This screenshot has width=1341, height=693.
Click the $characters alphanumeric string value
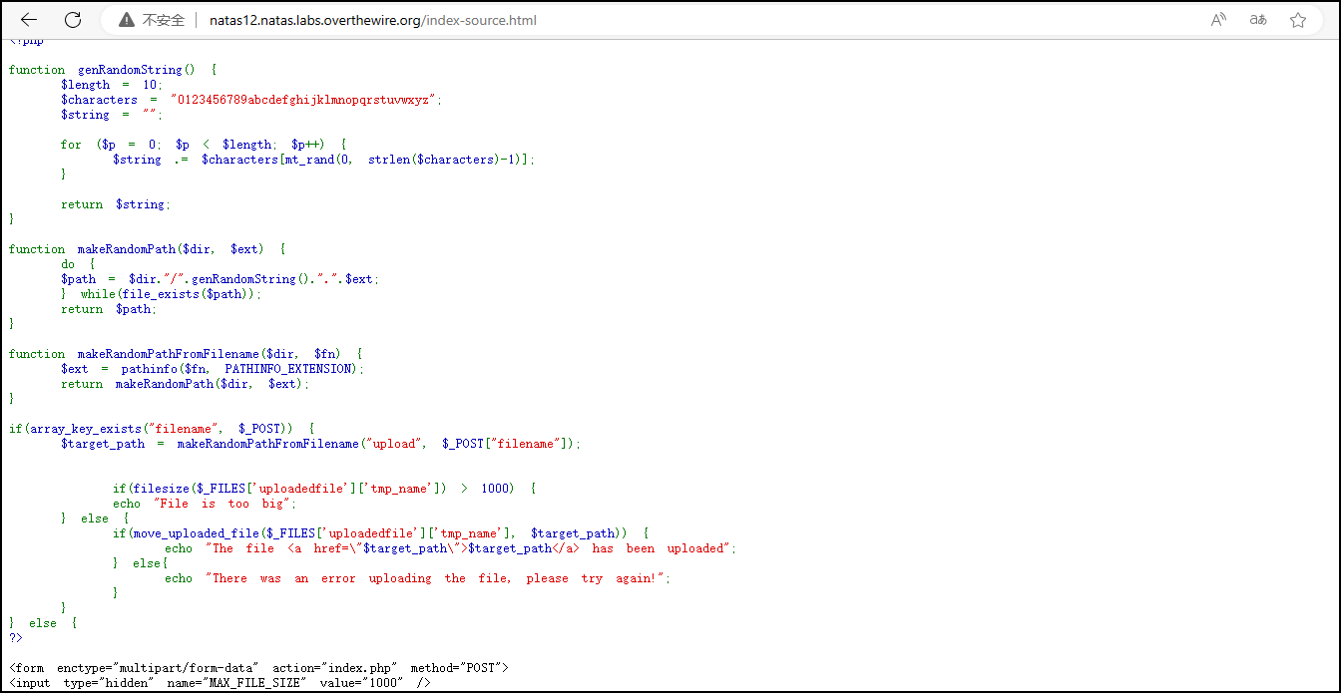[x=302, y=100]
